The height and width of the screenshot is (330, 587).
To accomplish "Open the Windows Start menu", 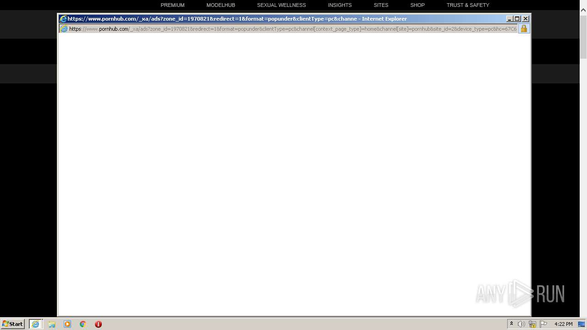I will click(12, 324).
